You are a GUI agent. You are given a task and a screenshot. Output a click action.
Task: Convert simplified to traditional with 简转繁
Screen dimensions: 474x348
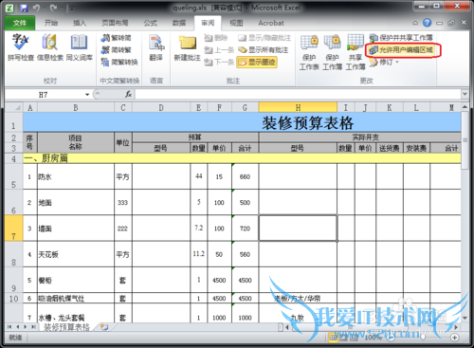click(116, 50)
